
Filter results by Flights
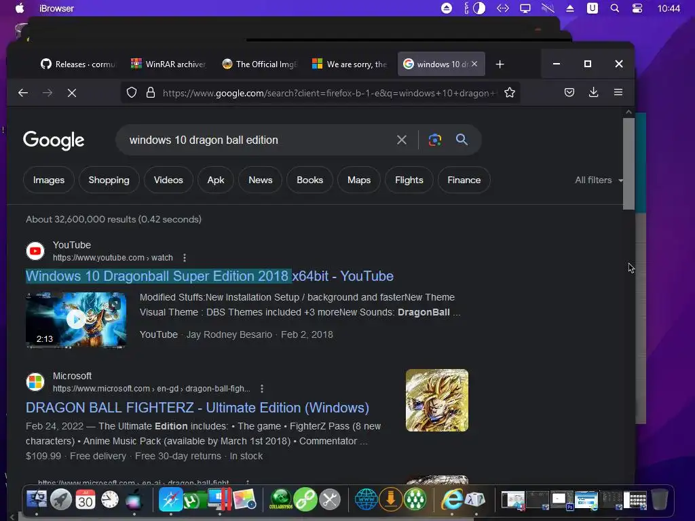409,180
